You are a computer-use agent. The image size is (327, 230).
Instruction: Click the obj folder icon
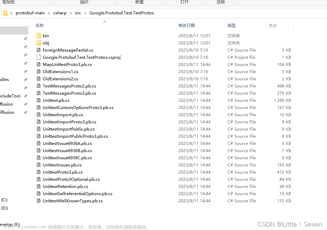(x=39, y=43)
